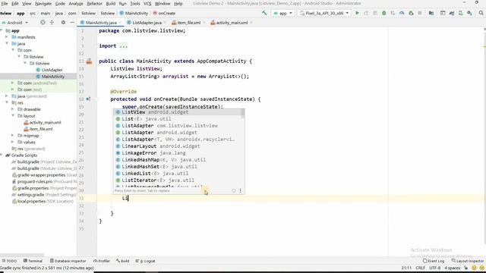Open the Build tool window button
This screenshot has height=273, width=486.
click(123, 261)
